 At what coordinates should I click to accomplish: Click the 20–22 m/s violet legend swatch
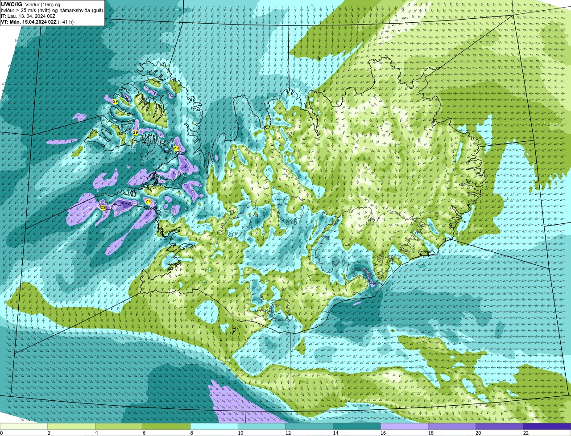pos(500,427)
